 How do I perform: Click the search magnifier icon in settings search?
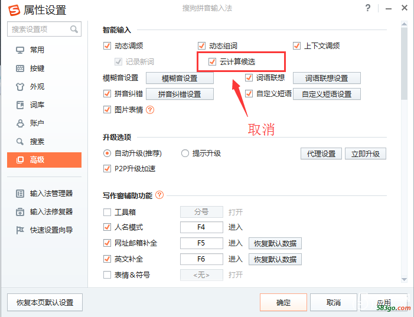coord(74,29)
